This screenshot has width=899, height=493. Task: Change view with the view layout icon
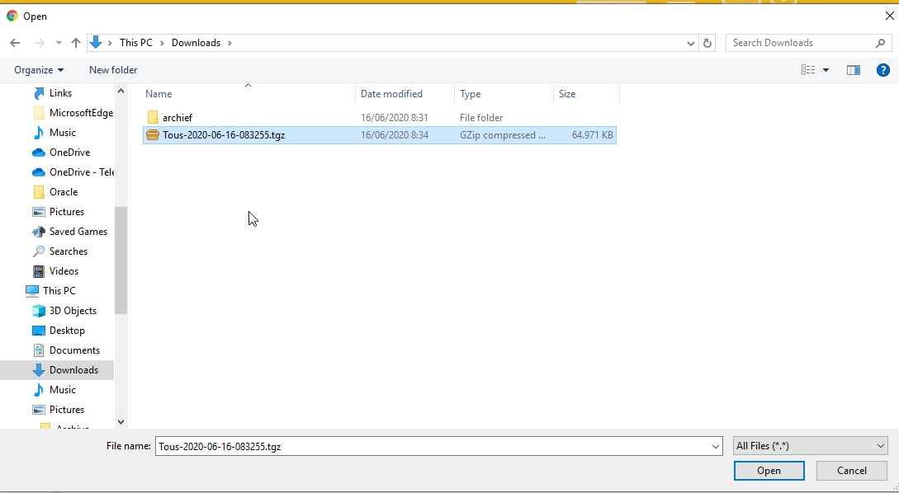point(808,70)
